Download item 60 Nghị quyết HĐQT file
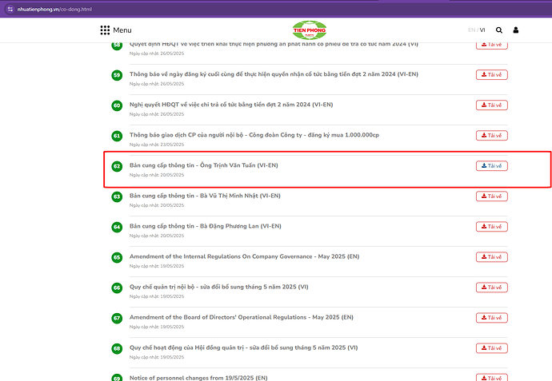Viewport: 552px width, 381px height. coord(492,105)
